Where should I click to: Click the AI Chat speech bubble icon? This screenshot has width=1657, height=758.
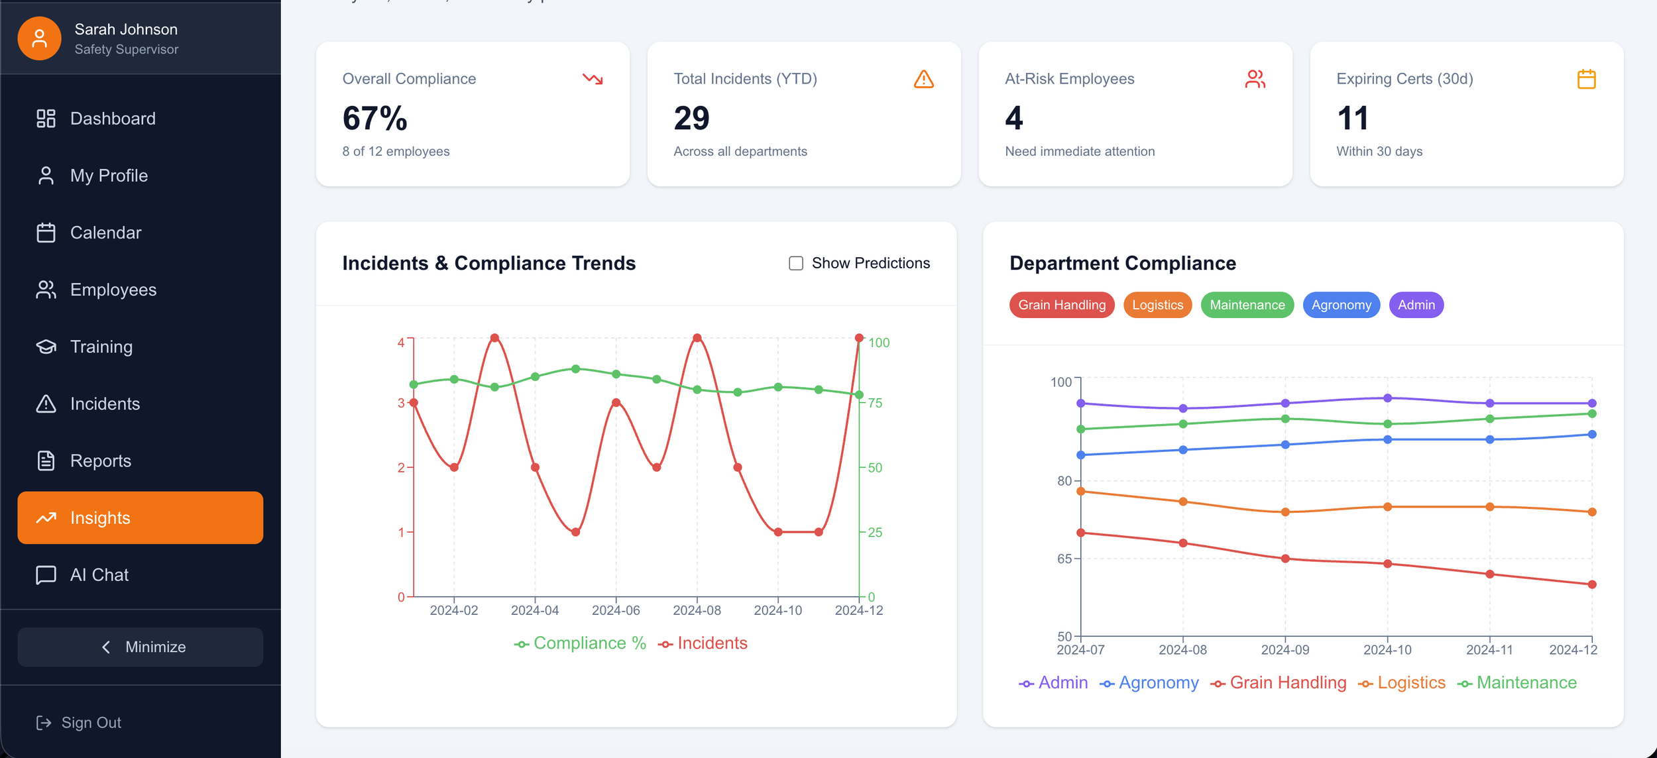point(46,574)
